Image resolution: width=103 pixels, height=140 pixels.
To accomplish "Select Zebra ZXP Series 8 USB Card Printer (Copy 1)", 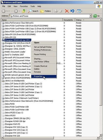I will (23, 87).
